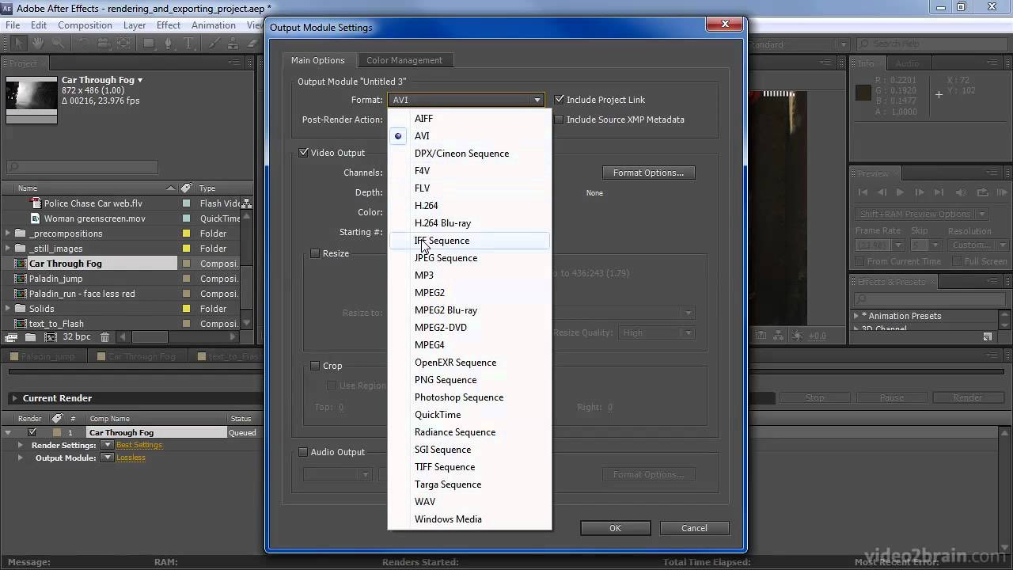1013x570 pixels.
Task: Select the Type tool
Action: click(190, 44)
